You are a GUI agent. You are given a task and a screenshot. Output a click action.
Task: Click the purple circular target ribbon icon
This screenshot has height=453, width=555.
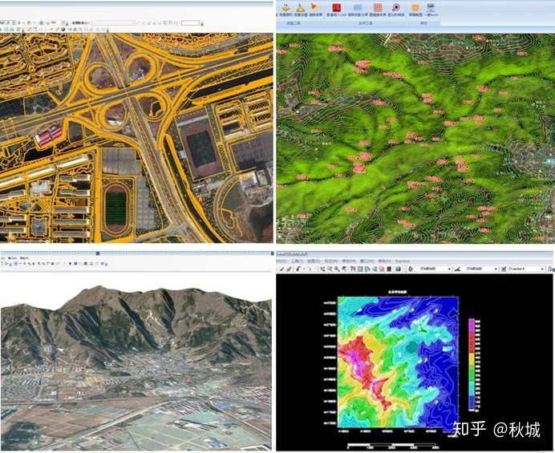396,7
